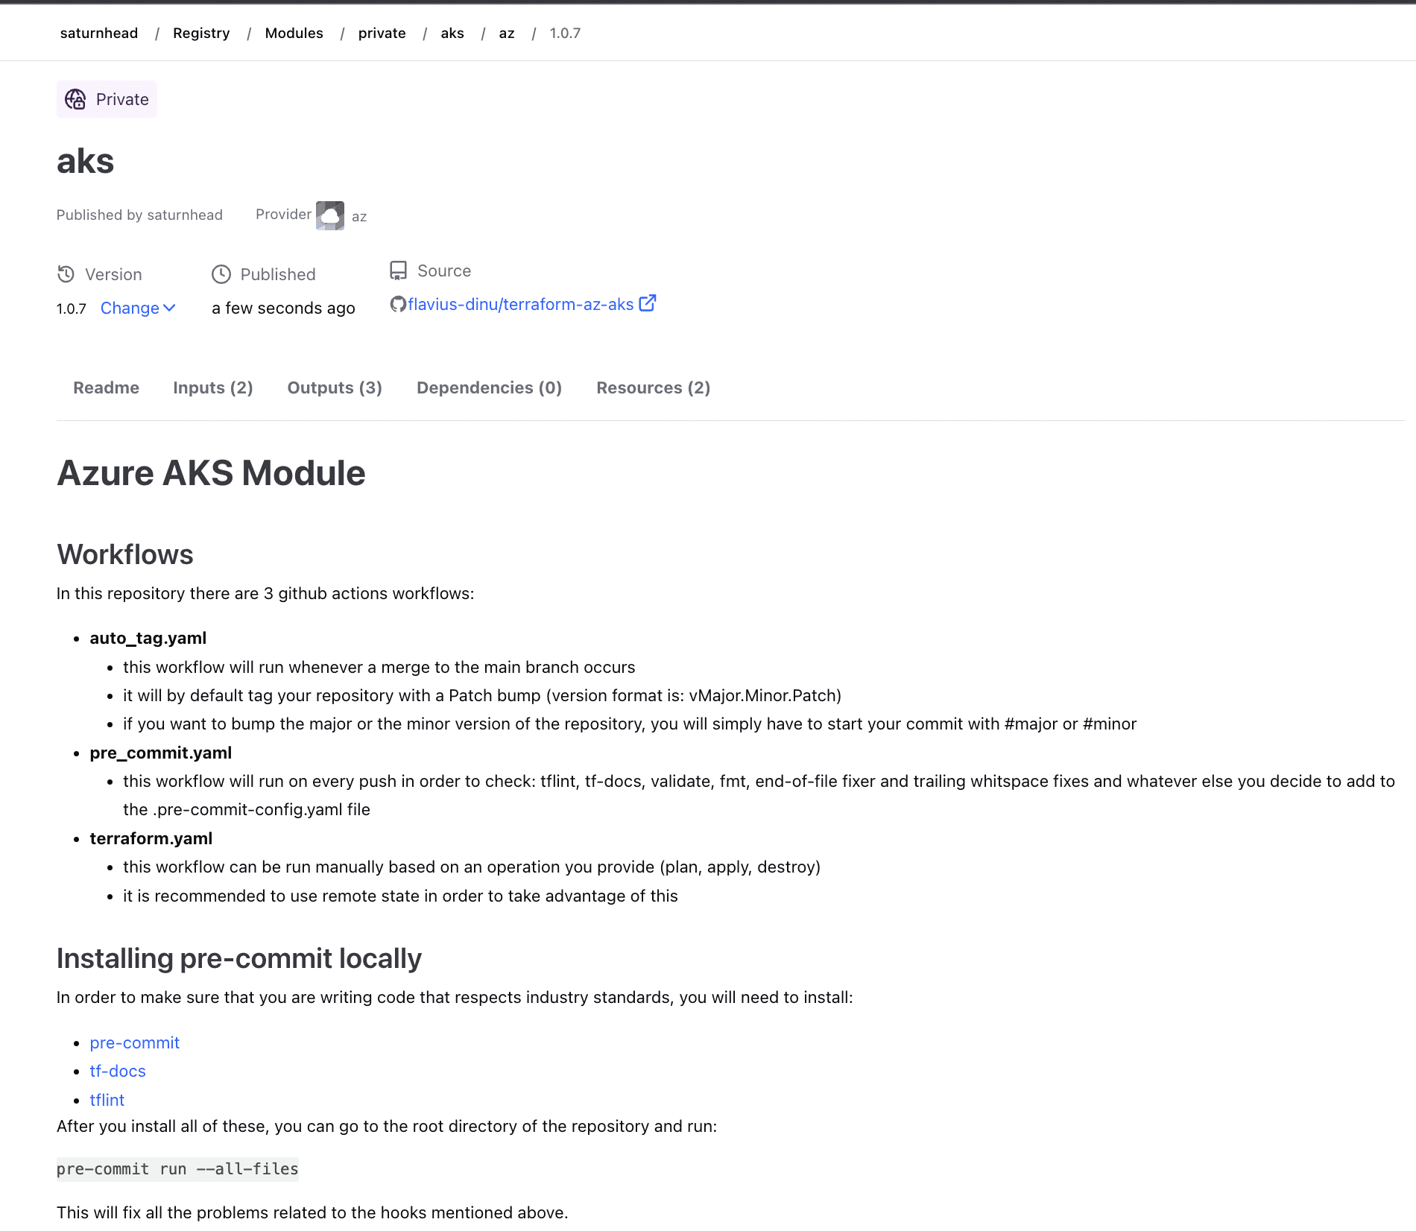The height and width of the screenshot is (1231, 1416).
Task: Click "Published by saturnhead" text
Action: [140, 215]
